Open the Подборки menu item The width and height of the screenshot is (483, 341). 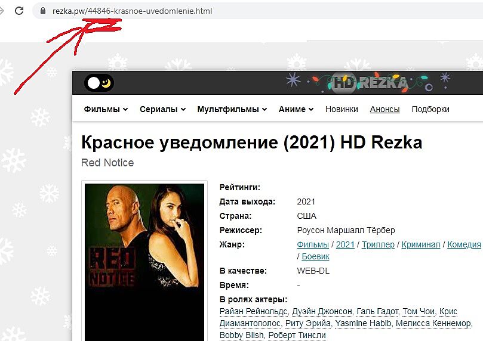430,109
